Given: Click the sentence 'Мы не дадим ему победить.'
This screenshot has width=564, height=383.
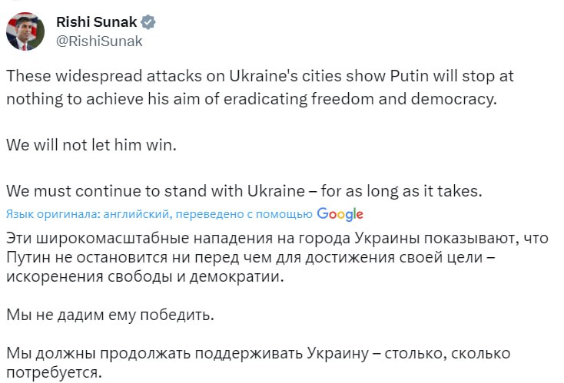Looking at the screenshot, I should pos(108,315).
